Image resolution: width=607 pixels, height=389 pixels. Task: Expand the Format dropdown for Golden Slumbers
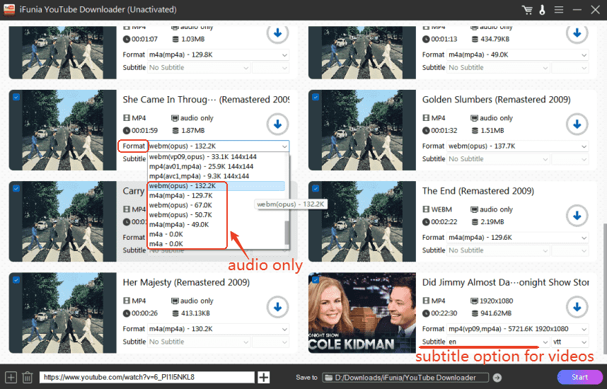516,146
